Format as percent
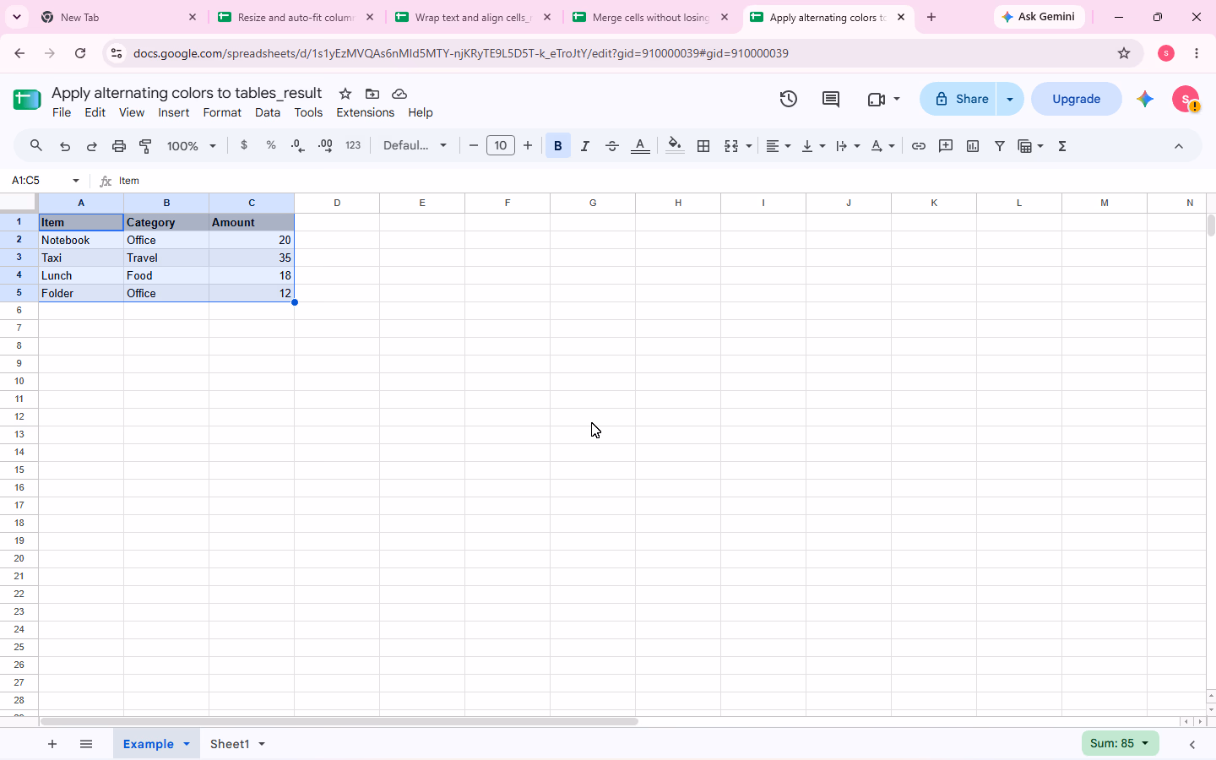This screenshot has height=760, width=1216. point(271,145)
